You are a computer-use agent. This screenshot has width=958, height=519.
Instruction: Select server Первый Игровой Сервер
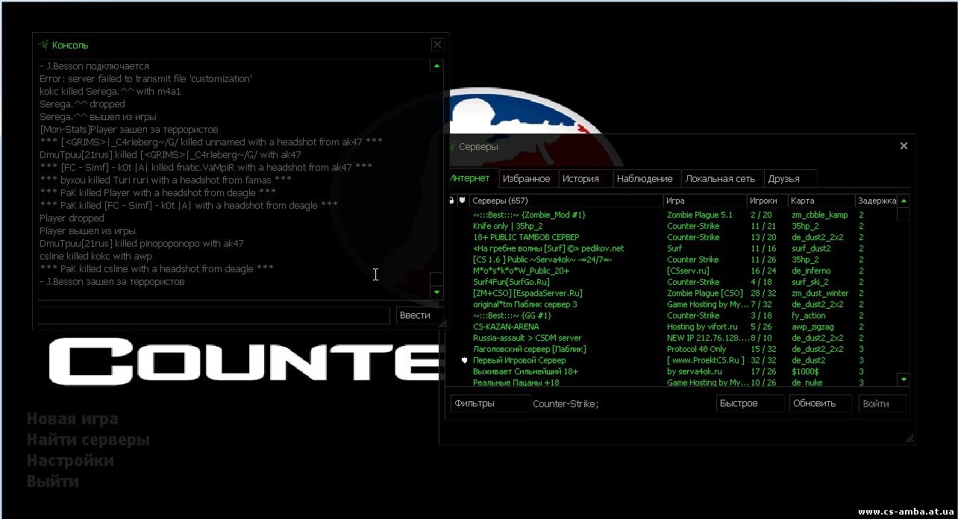671,360
